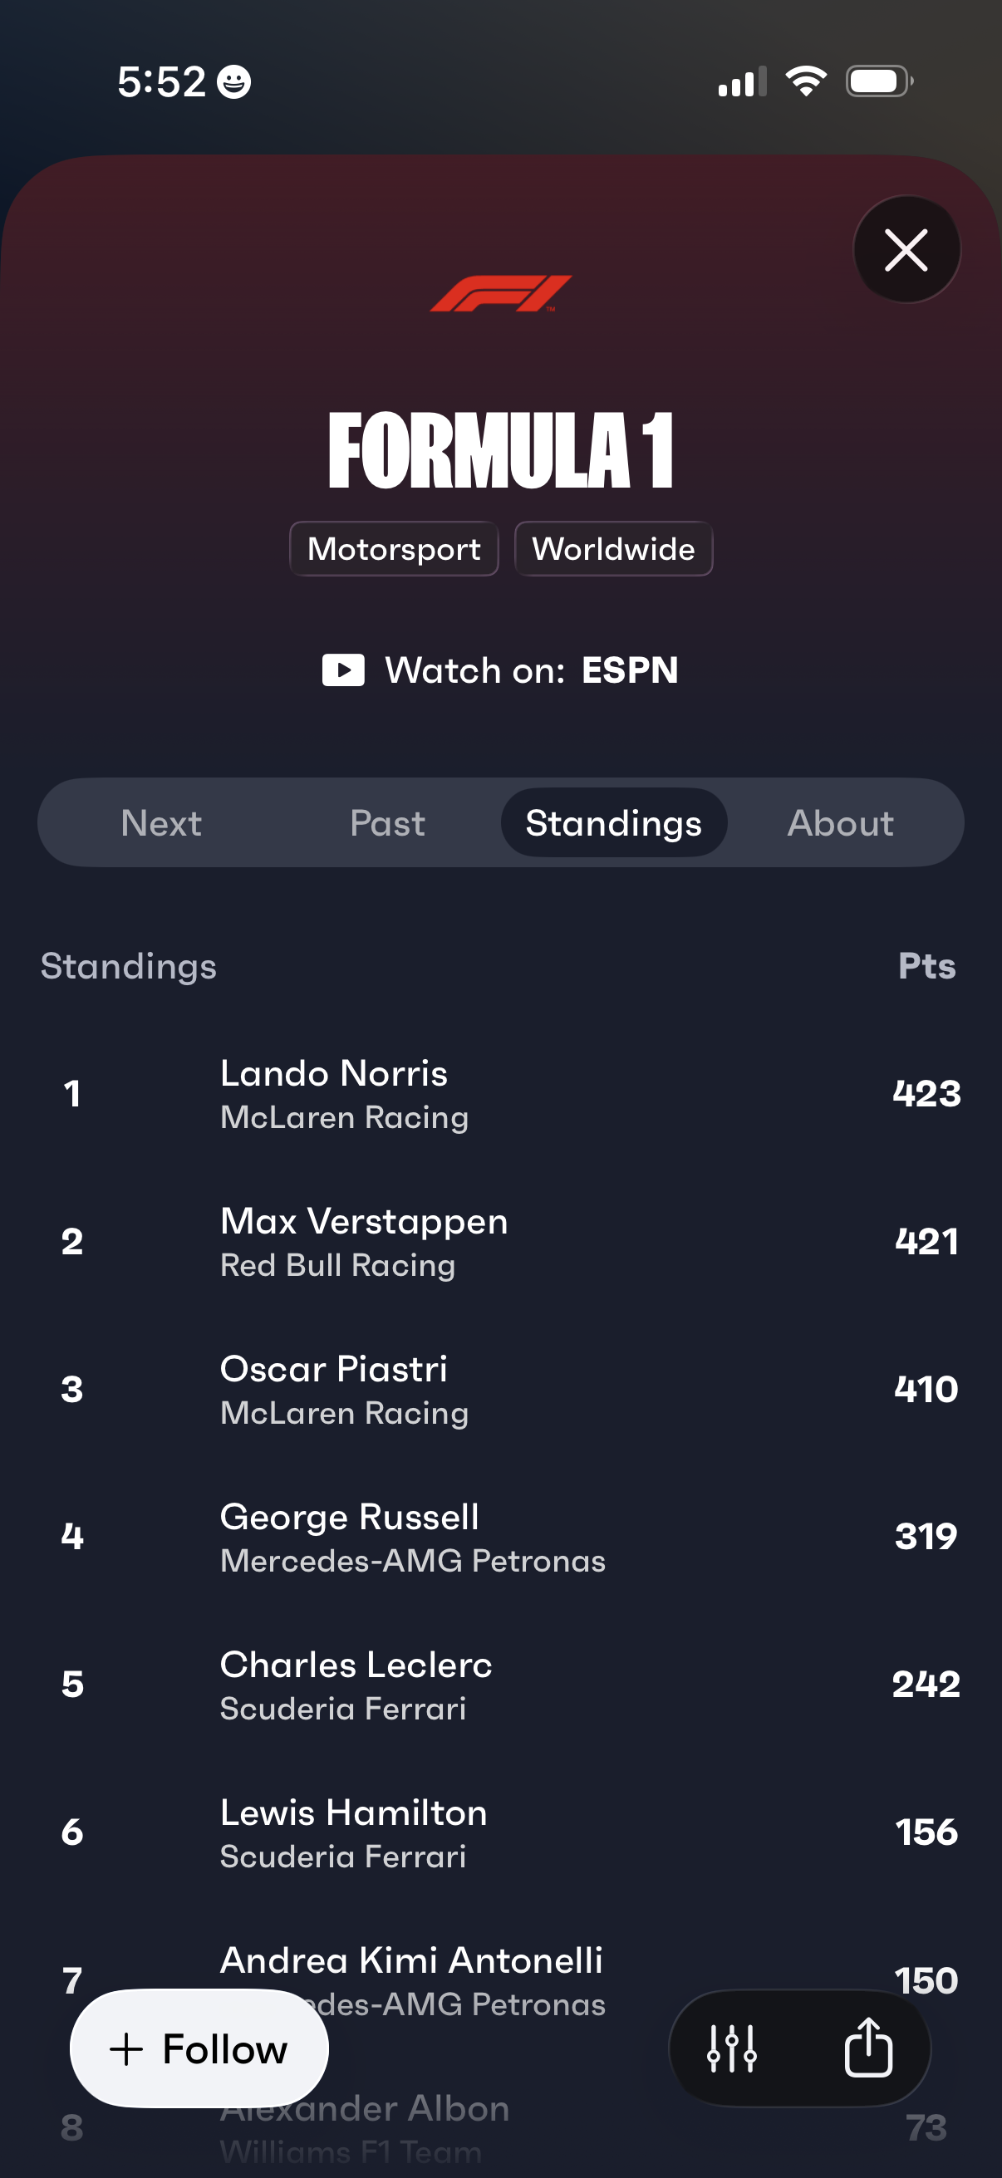Tap the Worldwide tag

tap(614, 550)
